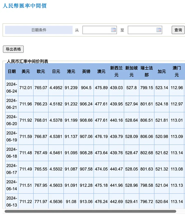Click the HKD value 91.08
This screenshot has height=216, width=185.
pos(71,201)
